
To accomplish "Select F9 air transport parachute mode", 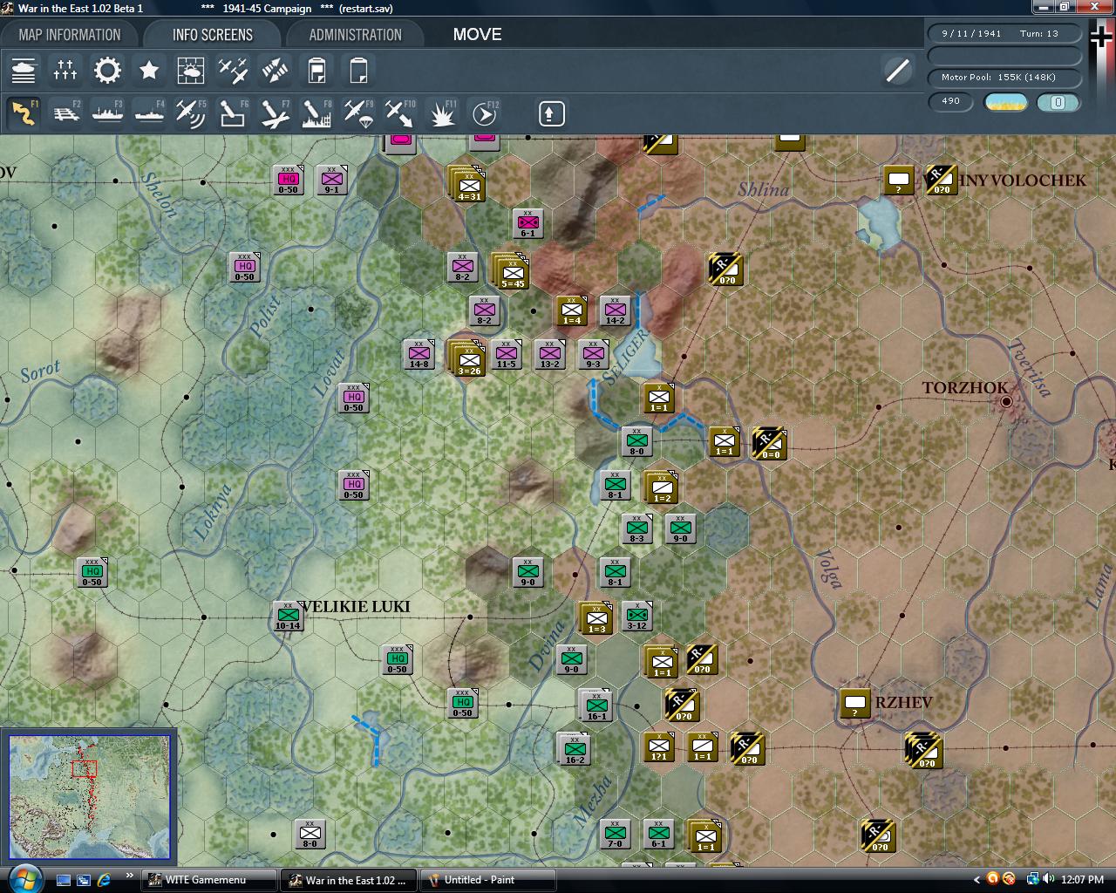I will 358,113.
